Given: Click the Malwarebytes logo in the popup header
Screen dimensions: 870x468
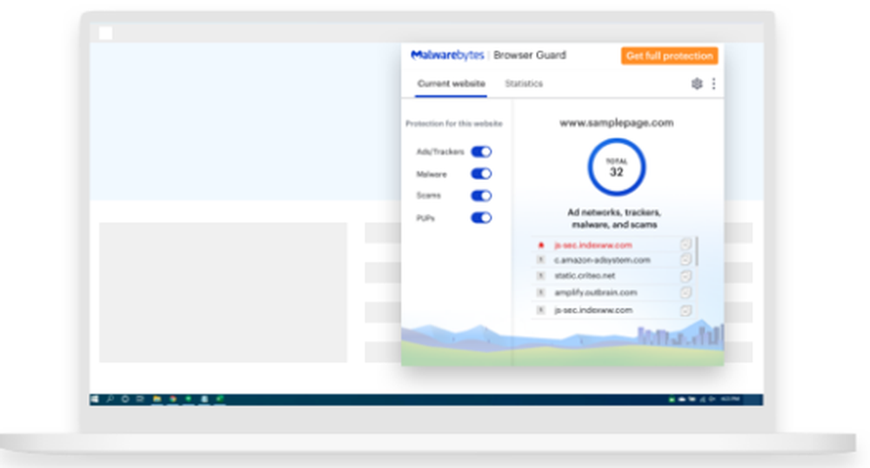Looking at the screenshot, I should point(447,55).
